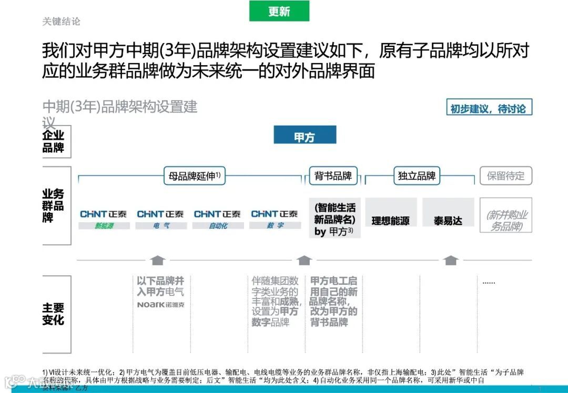Select the 保留待定 category box
Viewport: 568px width, 393px height.
506,176
